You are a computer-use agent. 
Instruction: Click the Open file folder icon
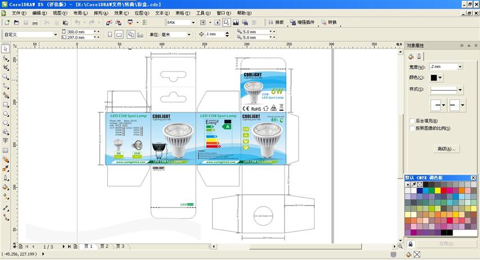click(16, 23)
